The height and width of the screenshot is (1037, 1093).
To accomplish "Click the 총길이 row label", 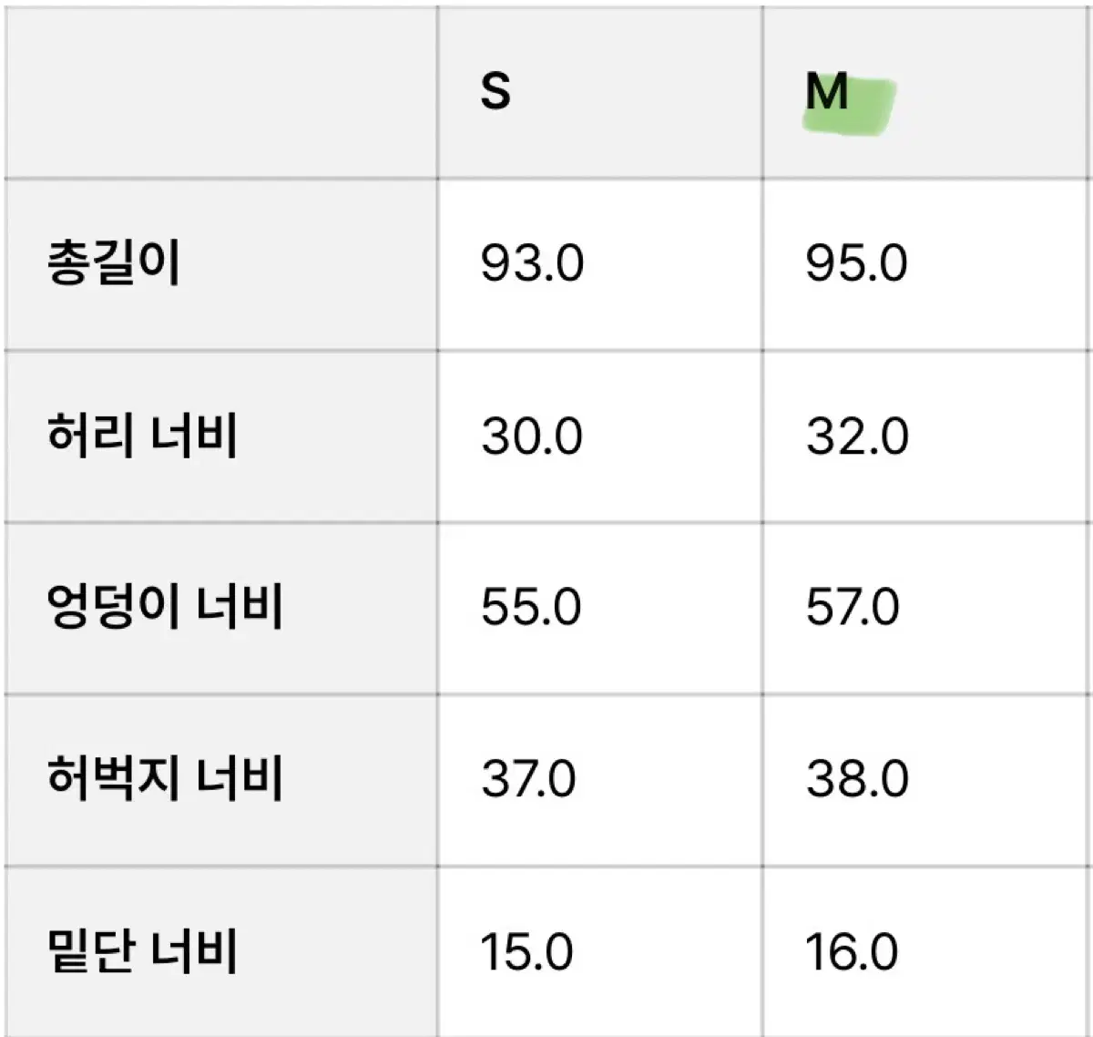I will click(x=114, y=262).
